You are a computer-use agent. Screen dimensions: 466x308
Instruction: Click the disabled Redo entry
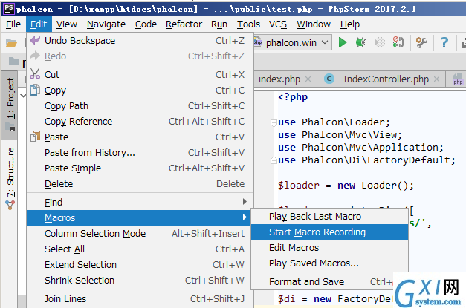[x=140, y=56]
